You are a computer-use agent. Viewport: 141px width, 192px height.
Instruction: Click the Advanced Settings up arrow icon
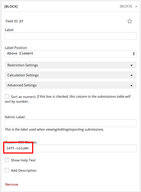click(132, 85)
